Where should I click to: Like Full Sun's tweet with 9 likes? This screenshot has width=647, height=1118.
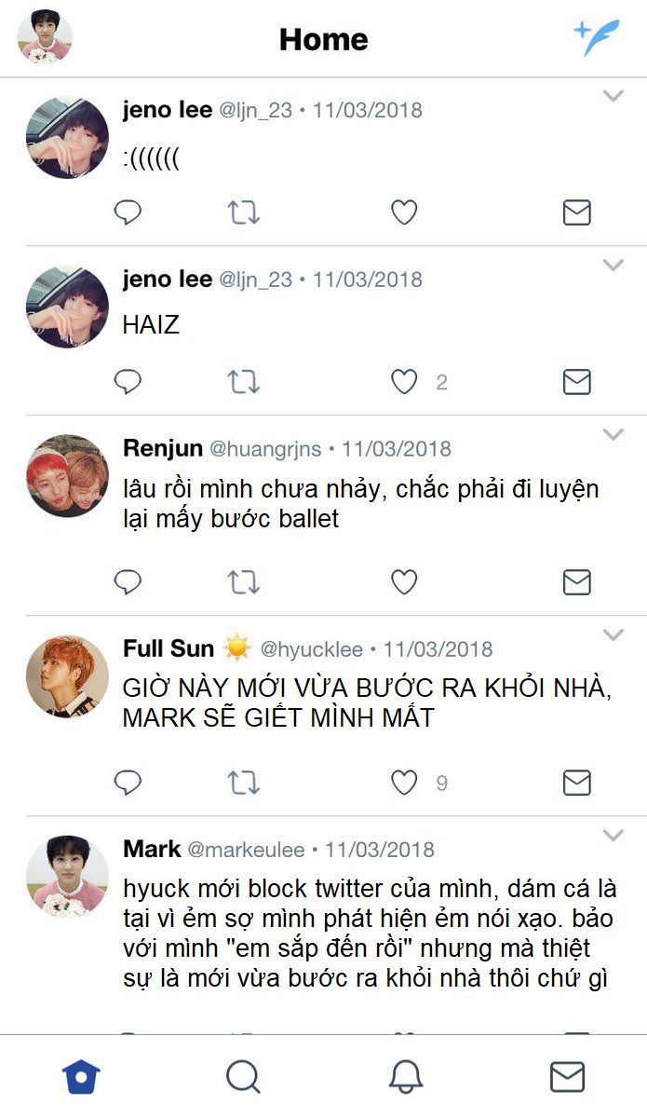point(403,783)
